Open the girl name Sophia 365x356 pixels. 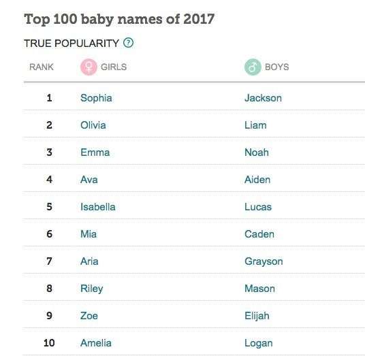(96, 98)
